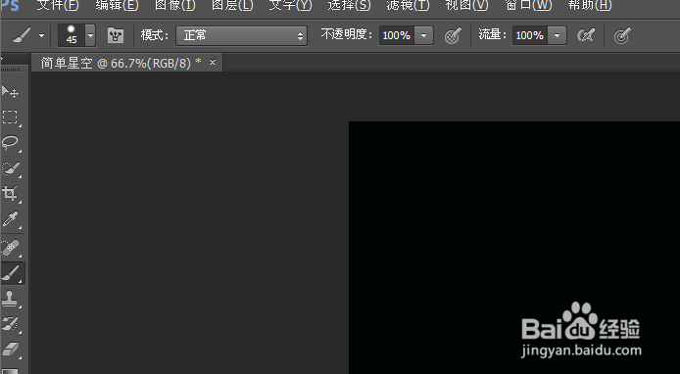Select the Eraser tool
The height and width of the screenshot is (374, 680).
pyautogui.click(x=10, y=349)
